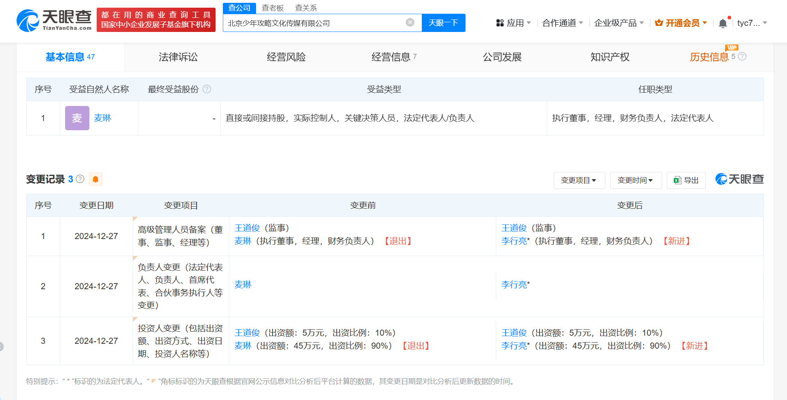
Task: Open 王道俊 (监事) link in 变更前 column
Action: pos(247,228)
